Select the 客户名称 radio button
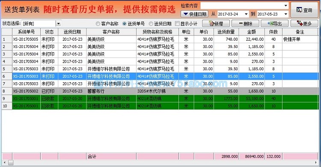The image size is (321, 167). 98,24
